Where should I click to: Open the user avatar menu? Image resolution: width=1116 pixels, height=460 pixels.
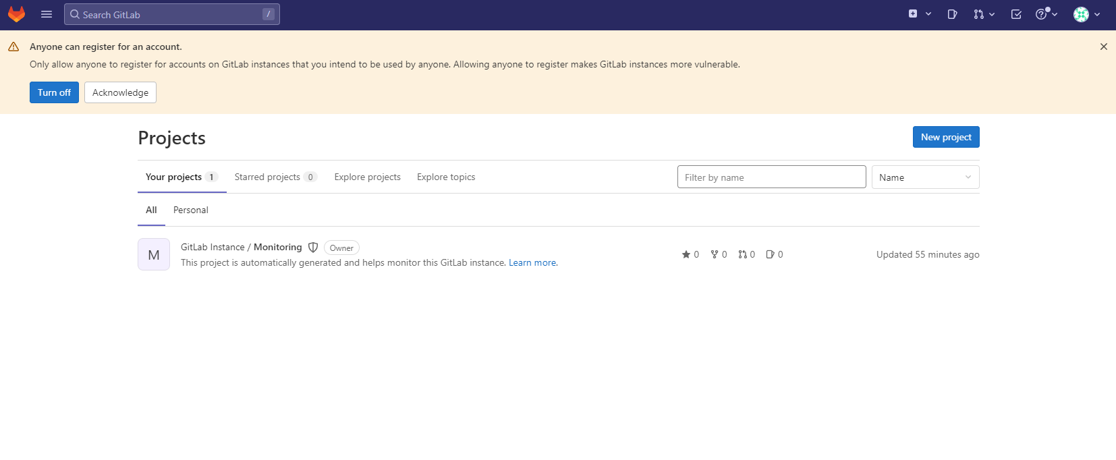tap(1086, 14)
